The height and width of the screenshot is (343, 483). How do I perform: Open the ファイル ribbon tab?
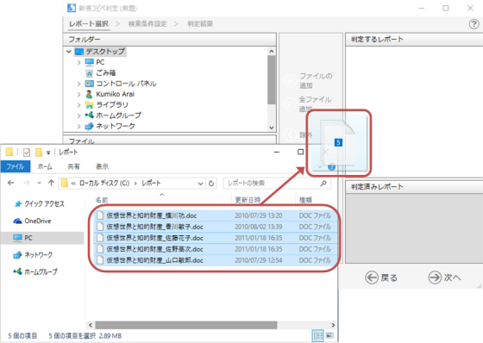16,166
